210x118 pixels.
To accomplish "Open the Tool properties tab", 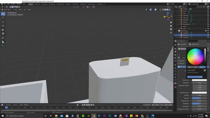I will pos(175,45).
